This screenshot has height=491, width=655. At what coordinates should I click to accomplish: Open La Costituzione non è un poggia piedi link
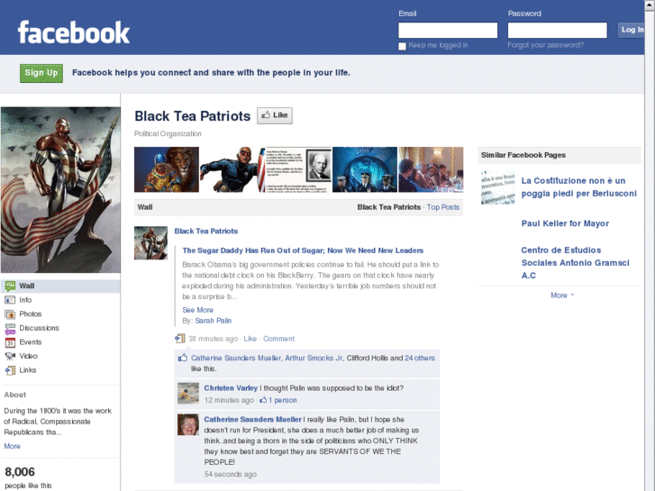tap(579, 187)
